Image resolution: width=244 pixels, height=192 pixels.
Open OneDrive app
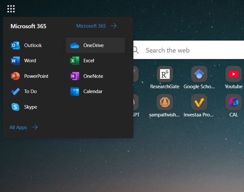(95, 45)
